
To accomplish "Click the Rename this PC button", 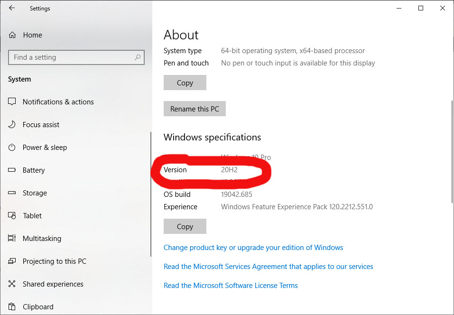I will pyautogui.click(x=195, y=109).
